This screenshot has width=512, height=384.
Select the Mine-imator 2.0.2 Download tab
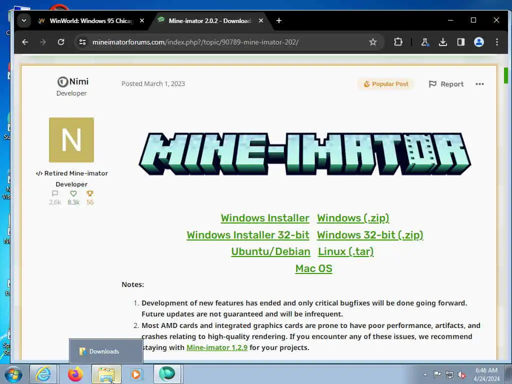click(209, 21)
